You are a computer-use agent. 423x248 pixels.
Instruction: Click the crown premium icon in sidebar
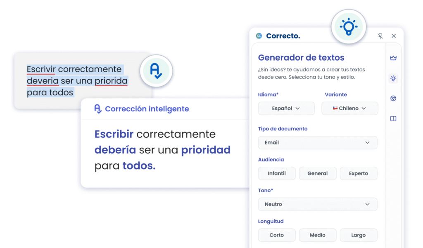tap(393, 58)
